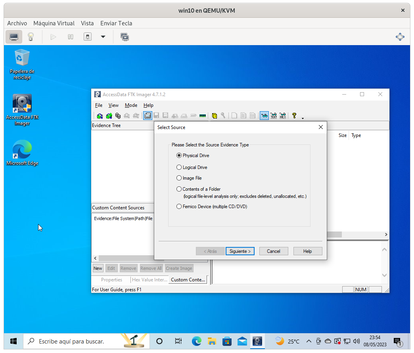This screenshot has width=414, height=353.
Task: Click Cancel in Select Source dialog
Action: click(274, 251)
